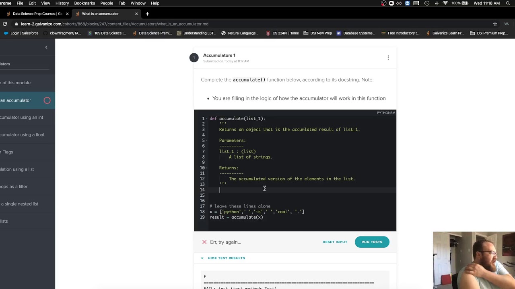Viewport: 515px width, 289px height.
Task: Open the DSI New Prep bookmarks folder
Action: point(318,33)
